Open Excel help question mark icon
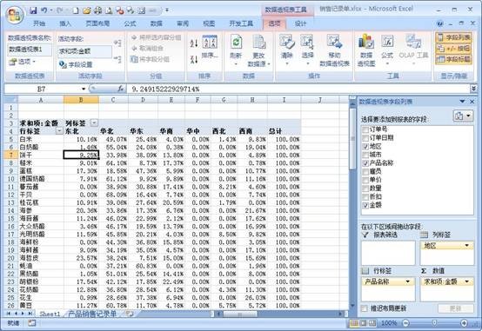The image size is (482, 331). click(x=440, y=23)
